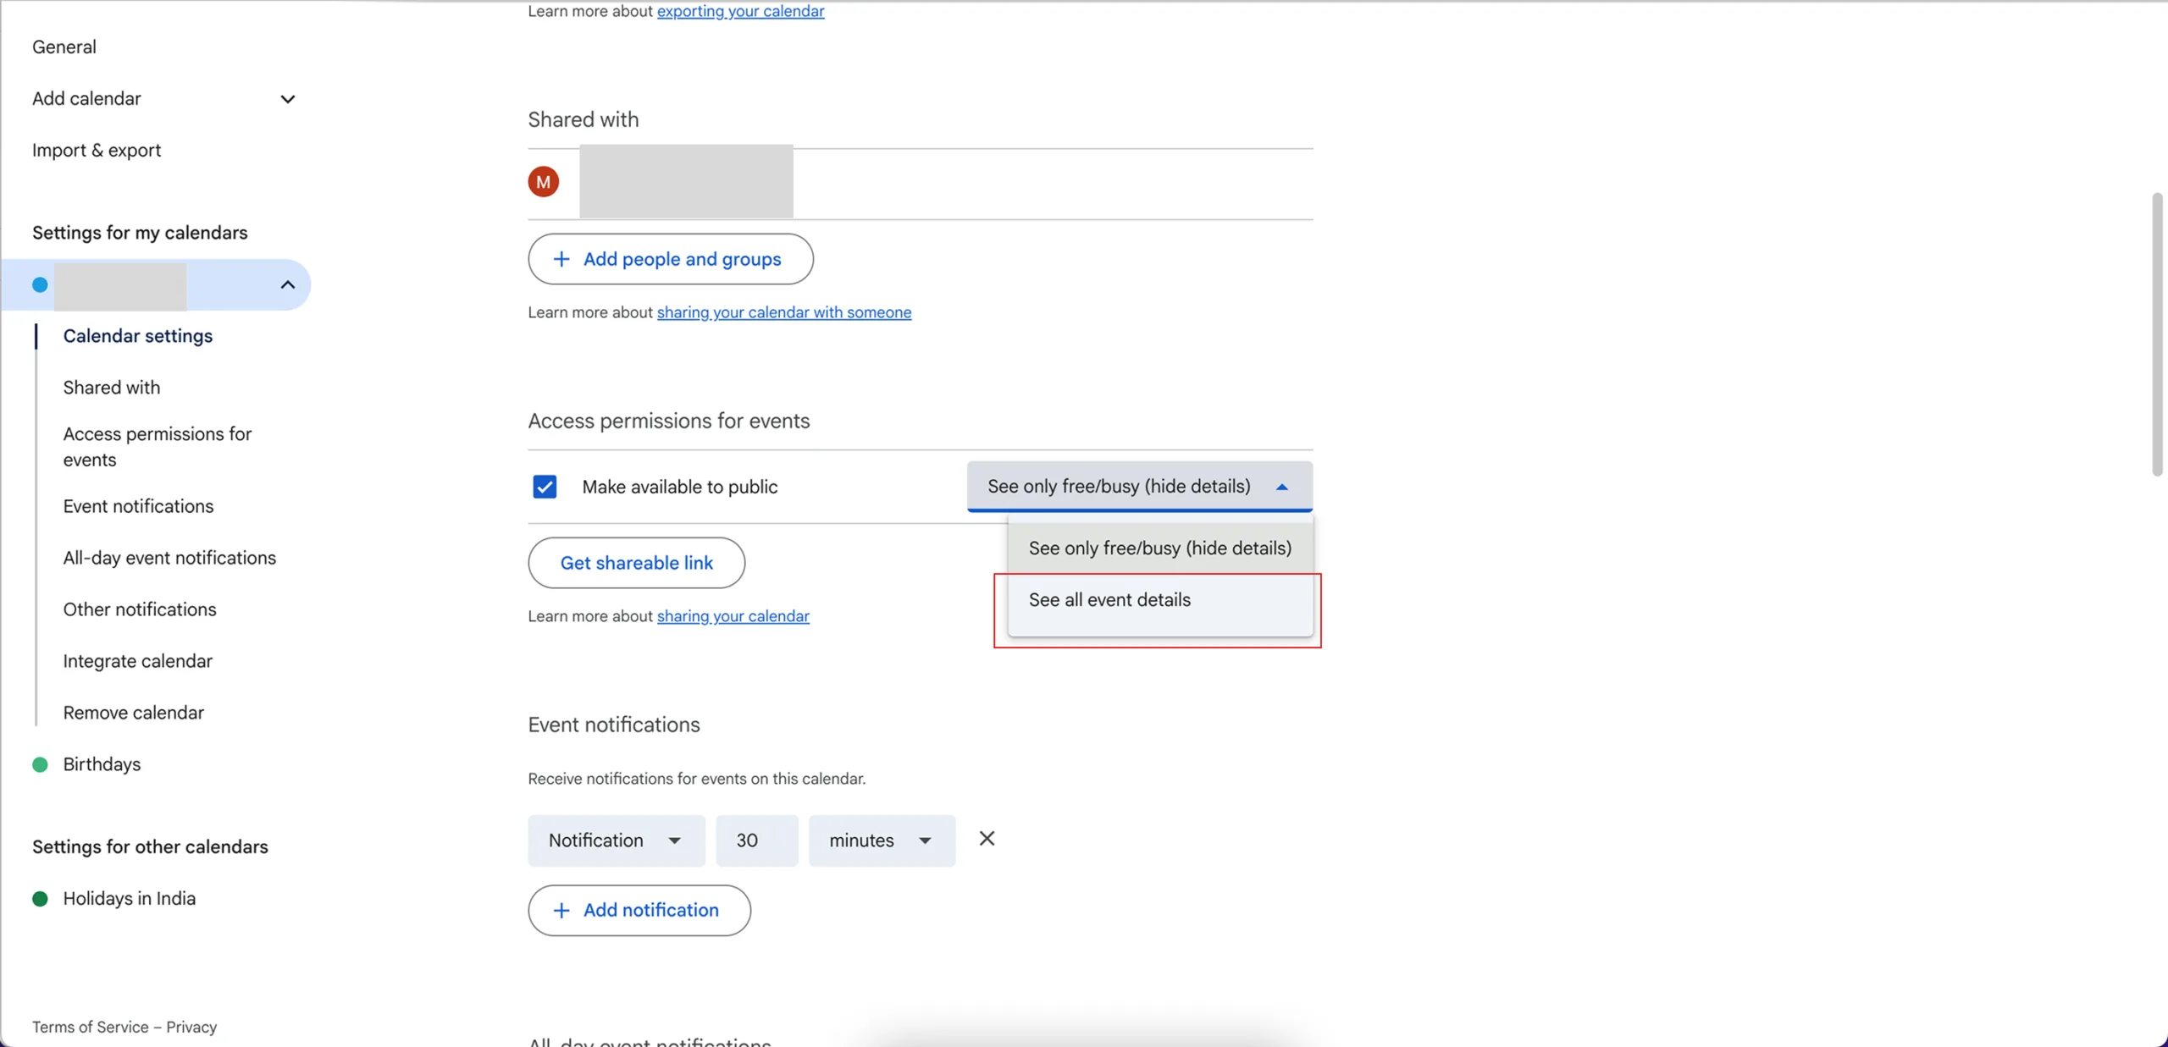2168x1047 pixels.
Task: Collapse the selected calendar's settings list
Action: click(287, 284)
